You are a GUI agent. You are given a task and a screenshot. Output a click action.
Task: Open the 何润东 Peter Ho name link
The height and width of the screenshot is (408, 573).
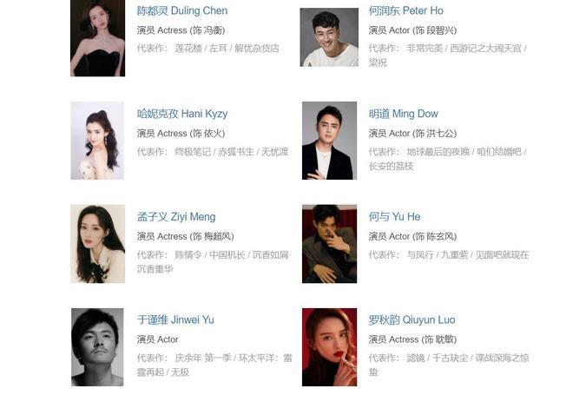pos(405,11)
